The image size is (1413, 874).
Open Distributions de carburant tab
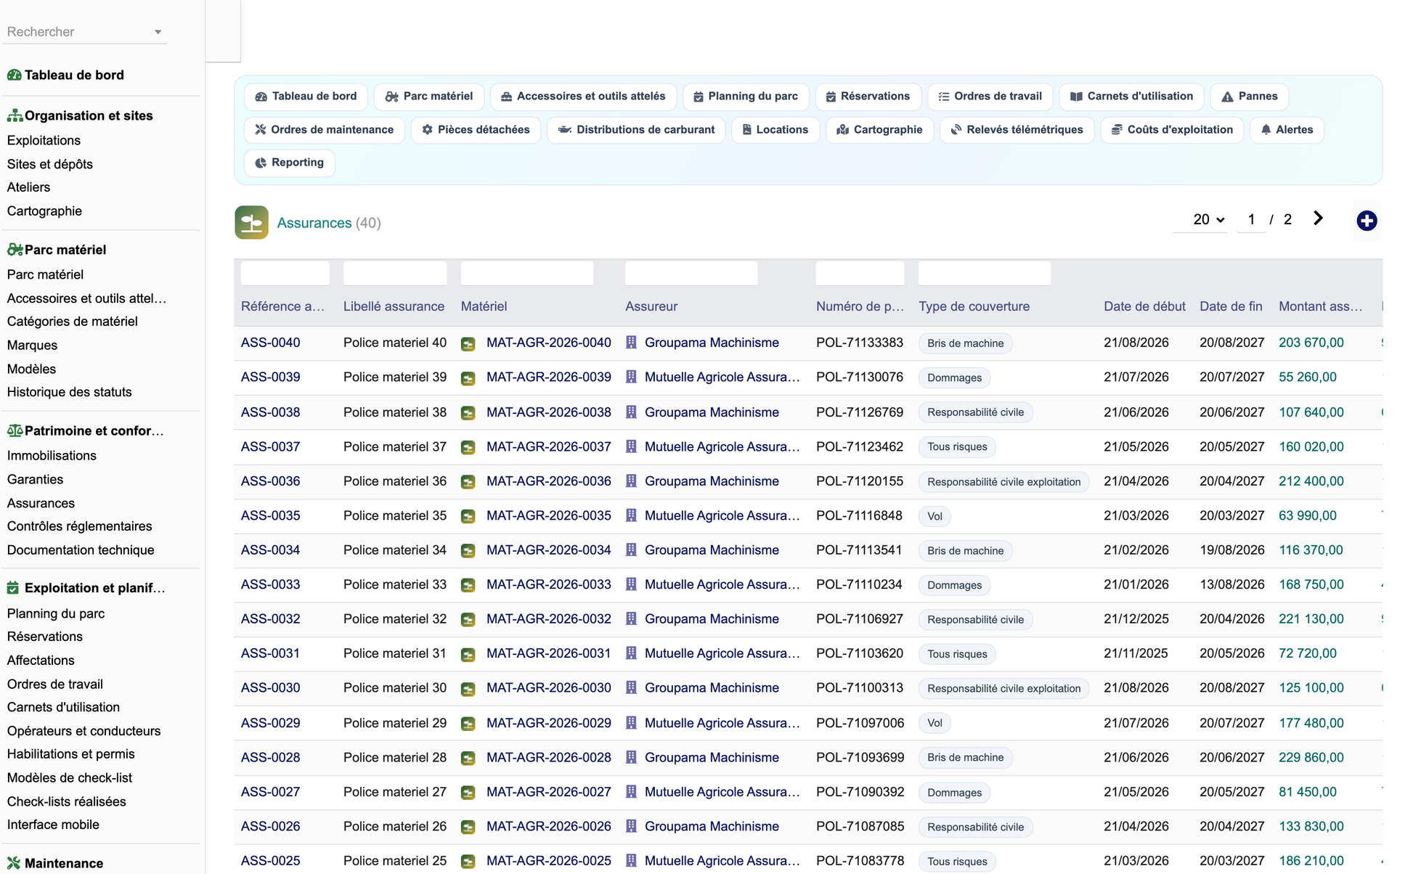[x=636, y=130]
